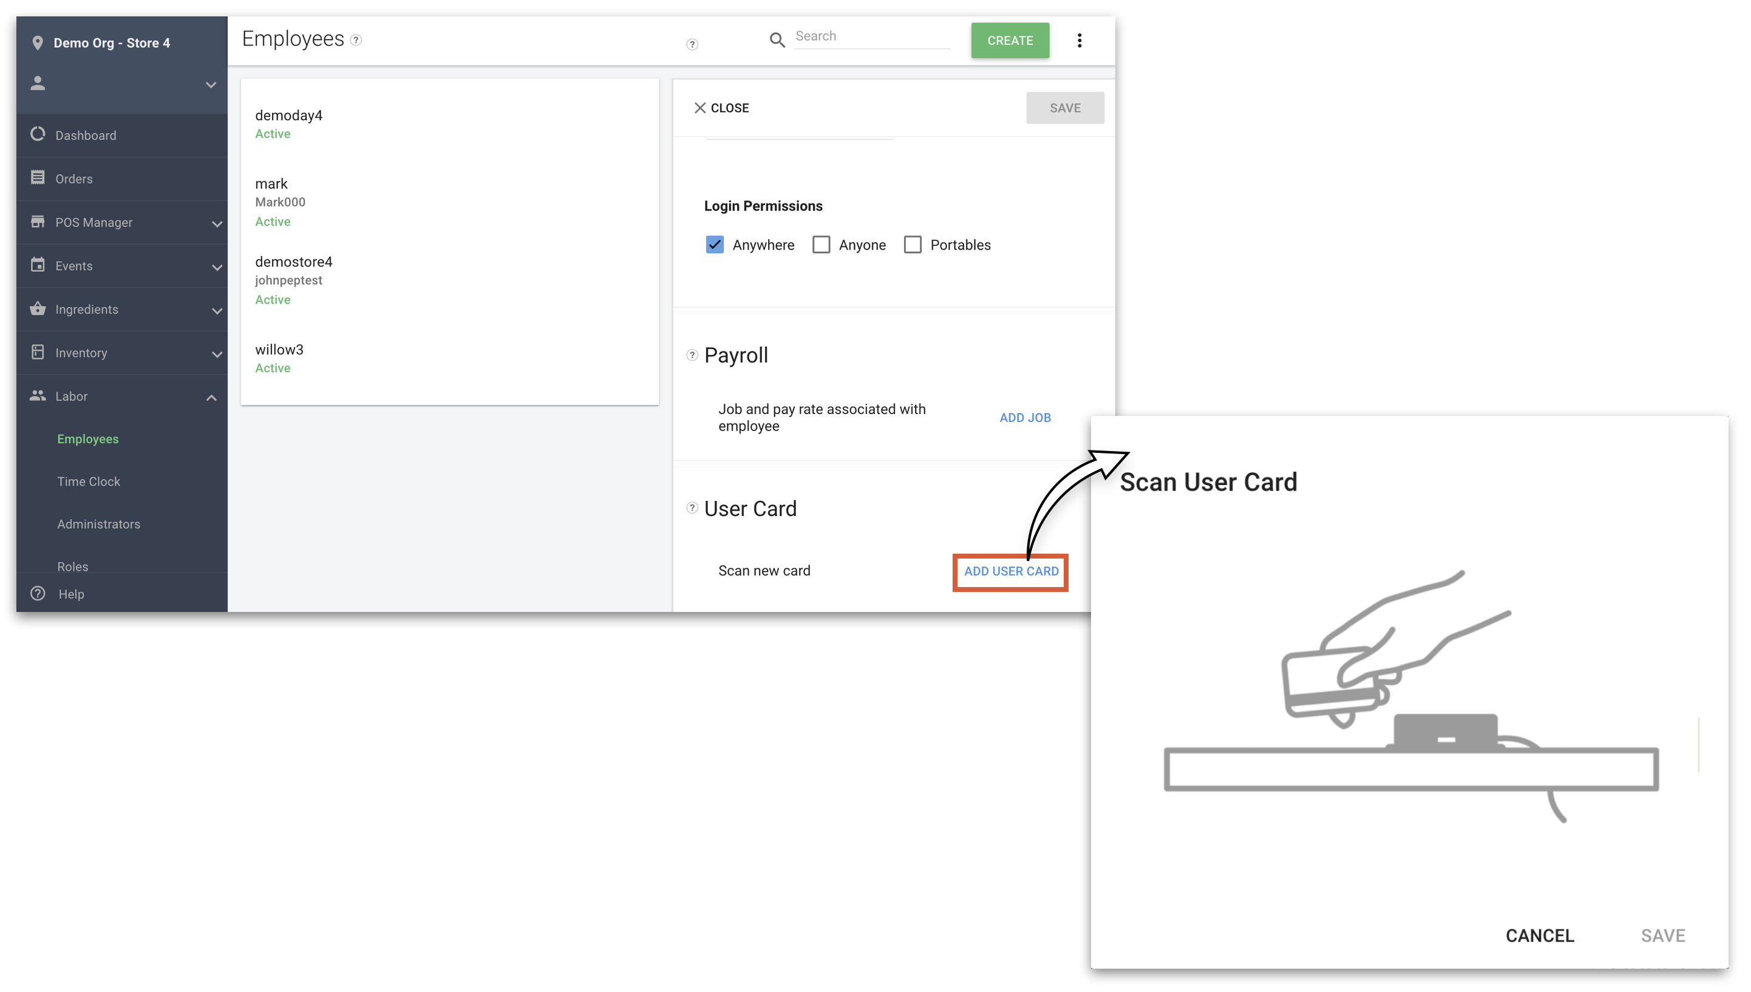Click the Orders icon in sidebar
The height and width of the screenshot is (992, 1751).
[x=37, y=178]
